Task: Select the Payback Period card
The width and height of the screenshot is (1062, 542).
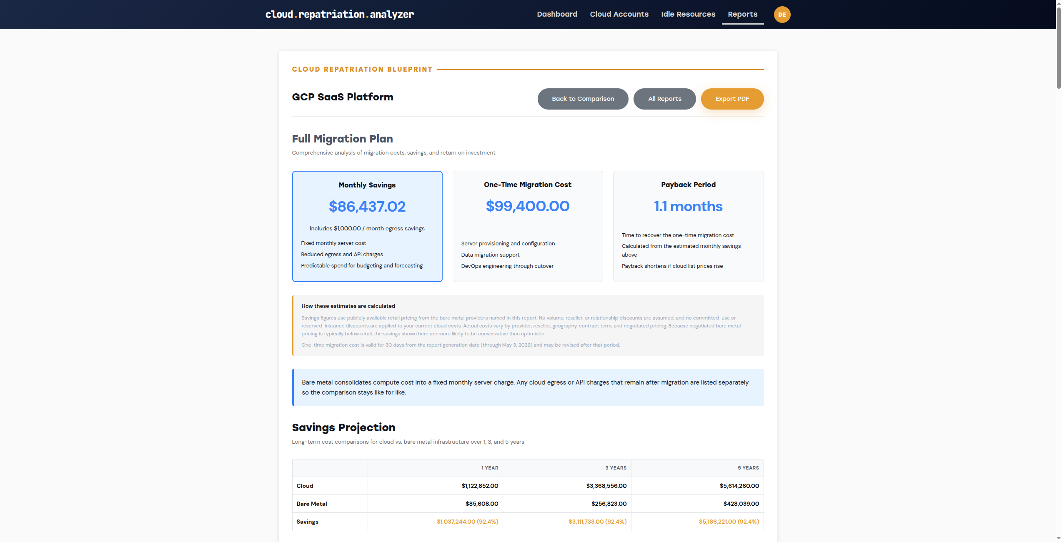Action: (x=688, y=226)
